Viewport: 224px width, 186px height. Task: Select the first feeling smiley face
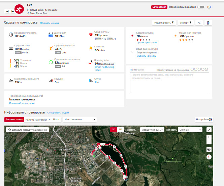click(x=192, y=69)
